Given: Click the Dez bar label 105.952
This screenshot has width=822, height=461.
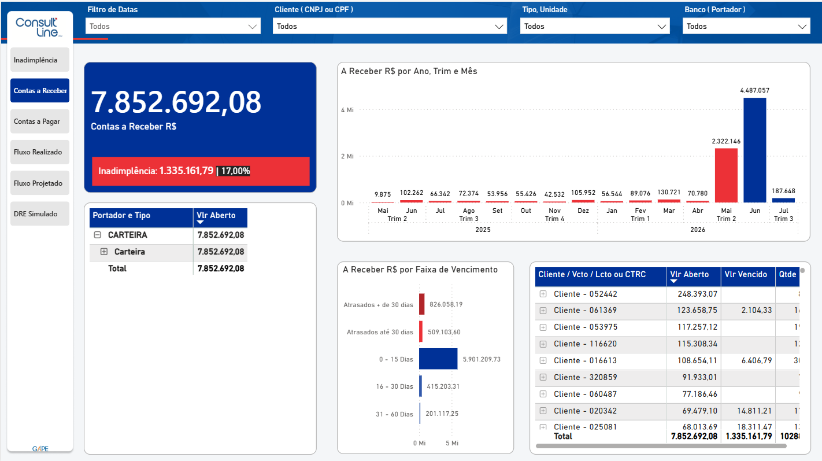Looking at the screenshot, I should click(583, 193).
